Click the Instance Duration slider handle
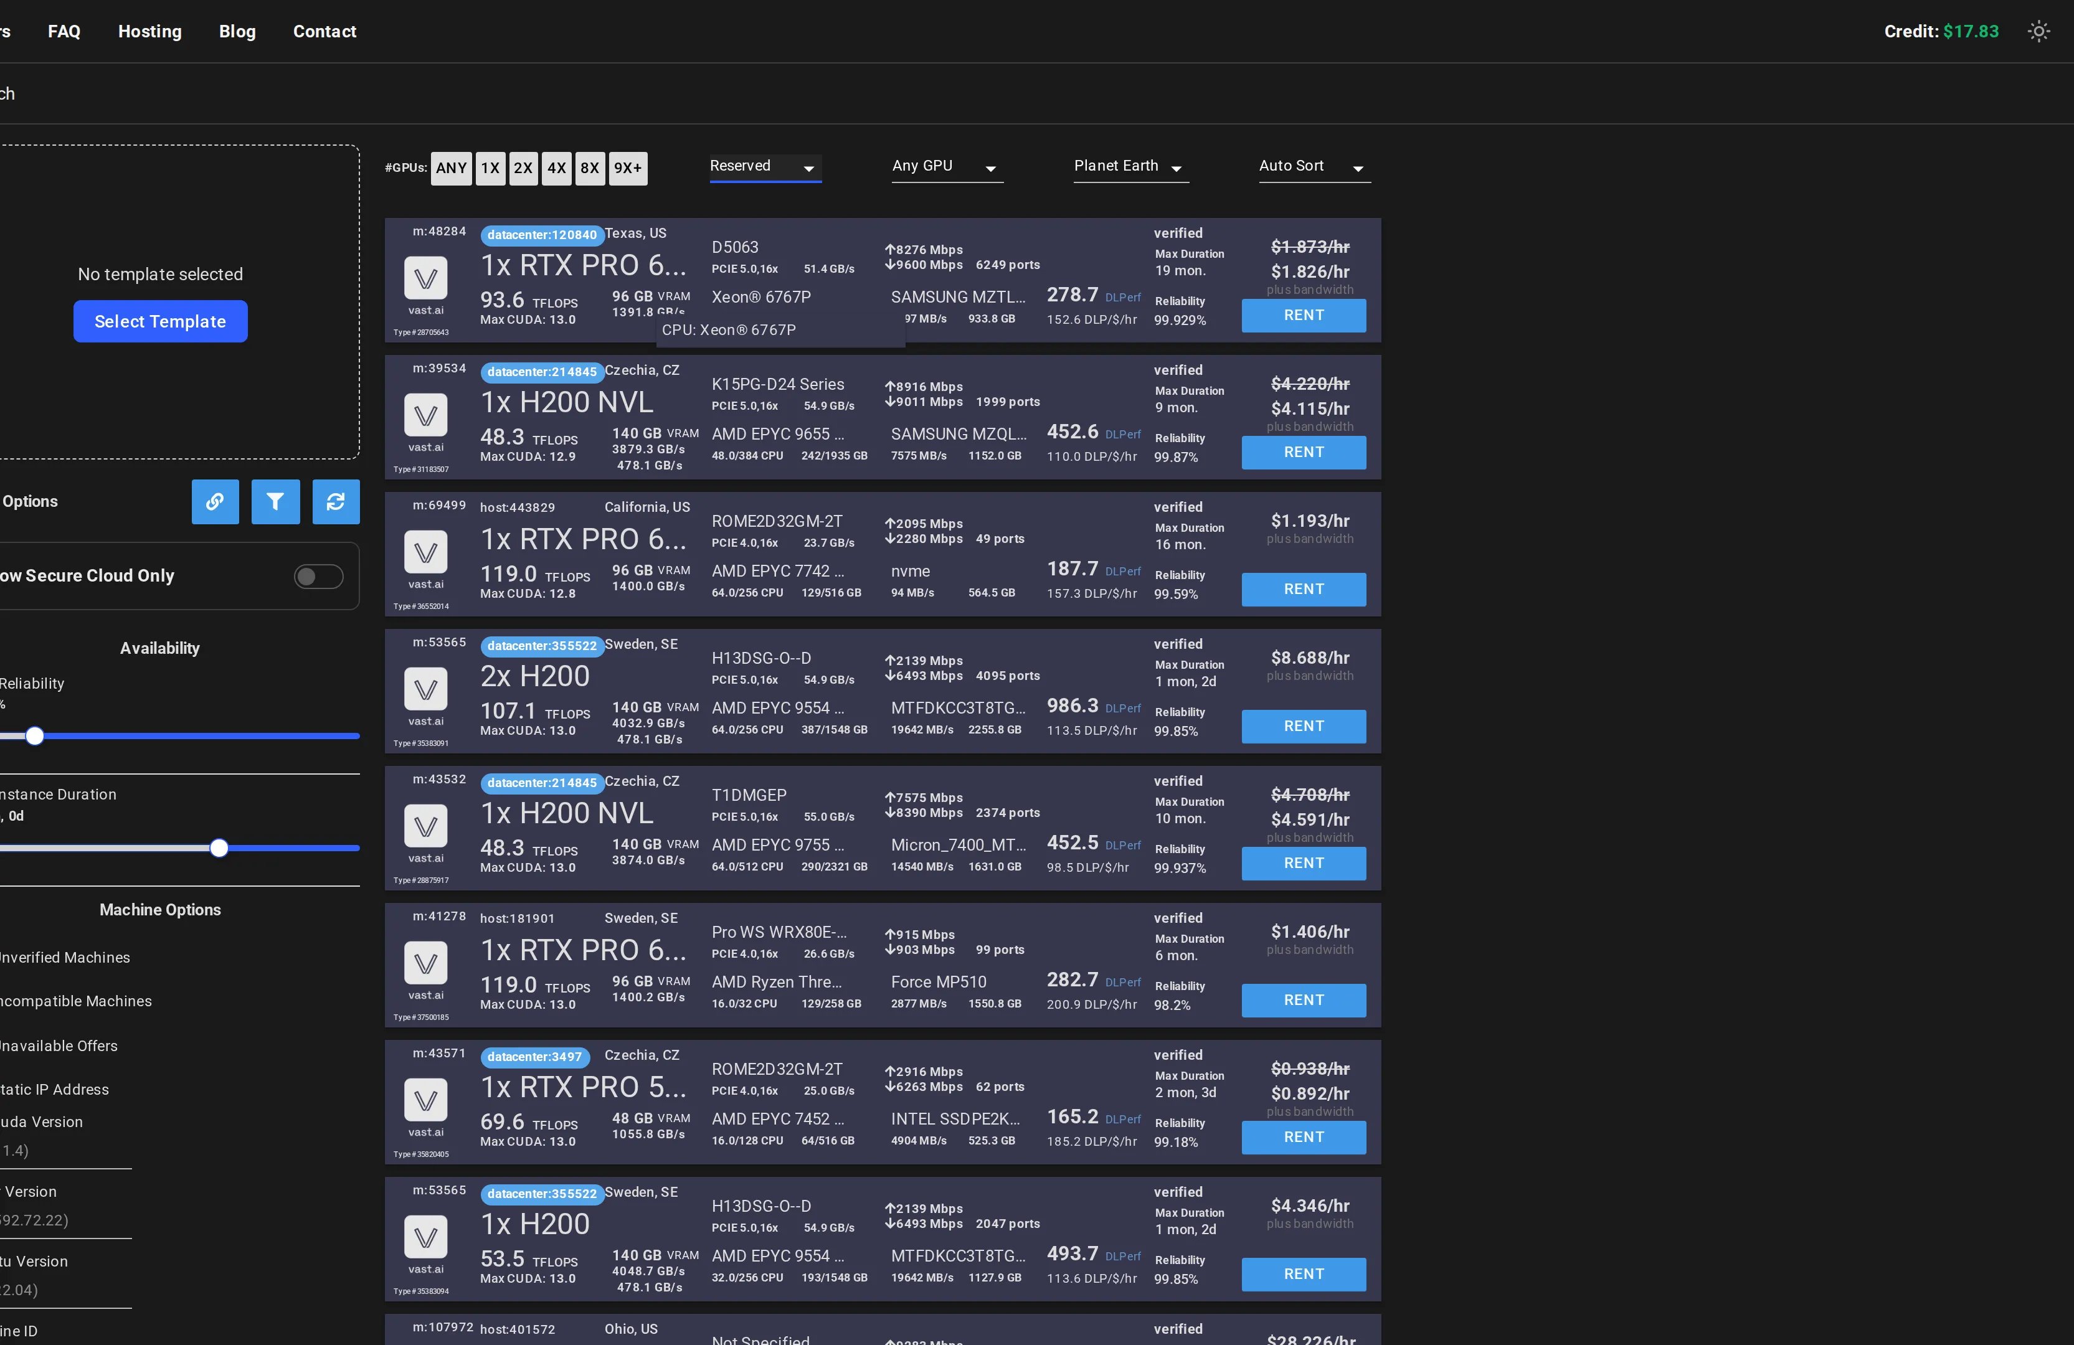Screen dimensions: 2074x1345 [x=220, y=847]
